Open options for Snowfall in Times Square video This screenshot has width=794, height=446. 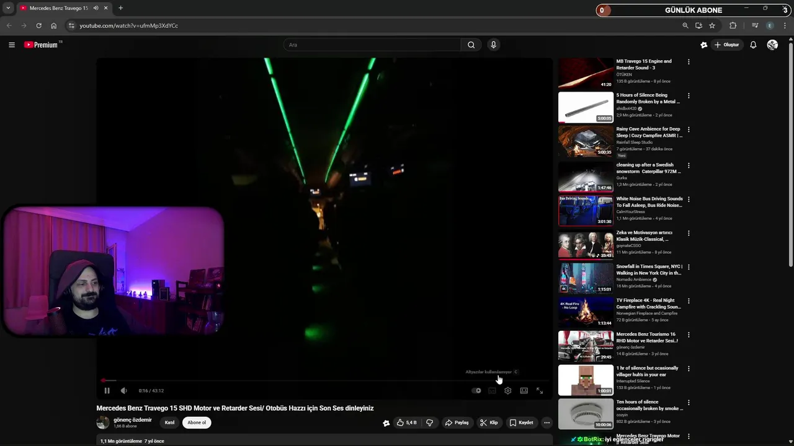click(688, 268)
